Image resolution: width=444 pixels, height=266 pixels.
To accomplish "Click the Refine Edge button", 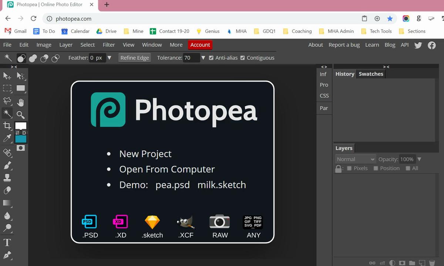I will click(135, 58).
